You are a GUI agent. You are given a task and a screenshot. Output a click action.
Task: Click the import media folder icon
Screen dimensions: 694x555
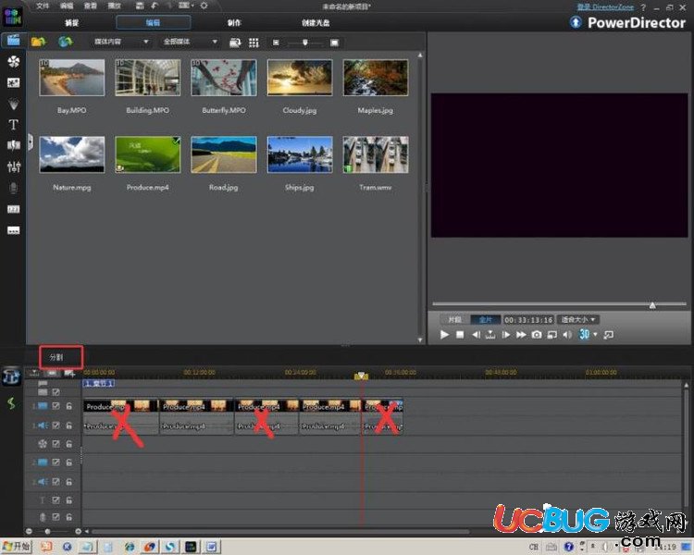tap(39, 42)
